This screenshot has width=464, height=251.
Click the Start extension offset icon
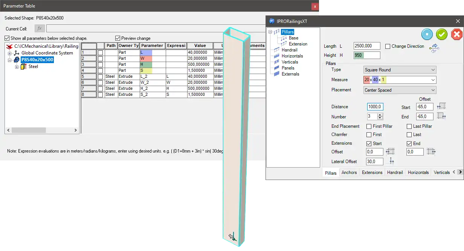pyautogui.click(x=390, y=152)
